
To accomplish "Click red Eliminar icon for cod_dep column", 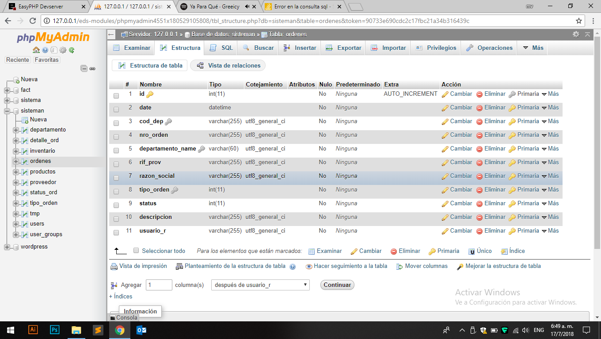I will pos(479,122).
